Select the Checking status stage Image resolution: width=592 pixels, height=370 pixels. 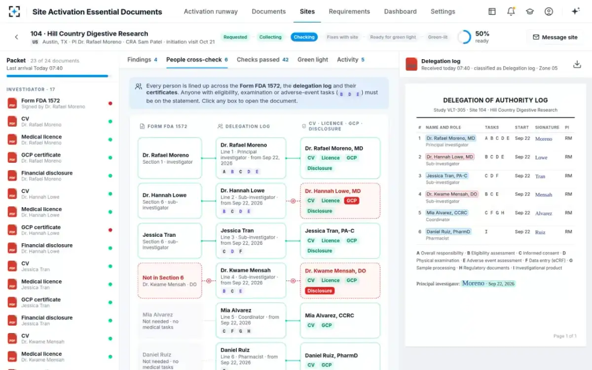[304, 37]
